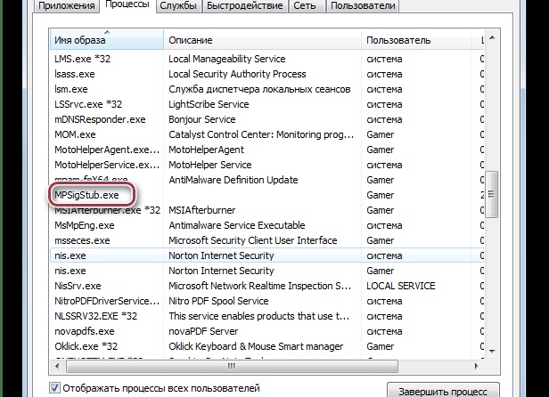The image size is (549, 397).
Task: Click Служба диспетчера локальных сеансов description
Action: click(x=259, y=89)
